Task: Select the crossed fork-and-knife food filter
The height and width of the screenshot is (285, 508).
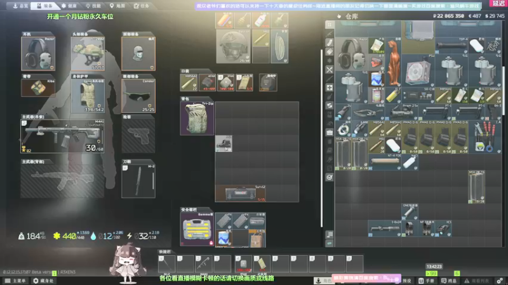Action: click(330, 70)
